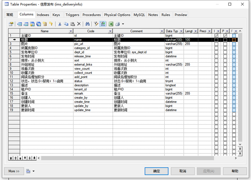Click the 取消 button
This screenshot has width=251, height=180.
(183, 171)
